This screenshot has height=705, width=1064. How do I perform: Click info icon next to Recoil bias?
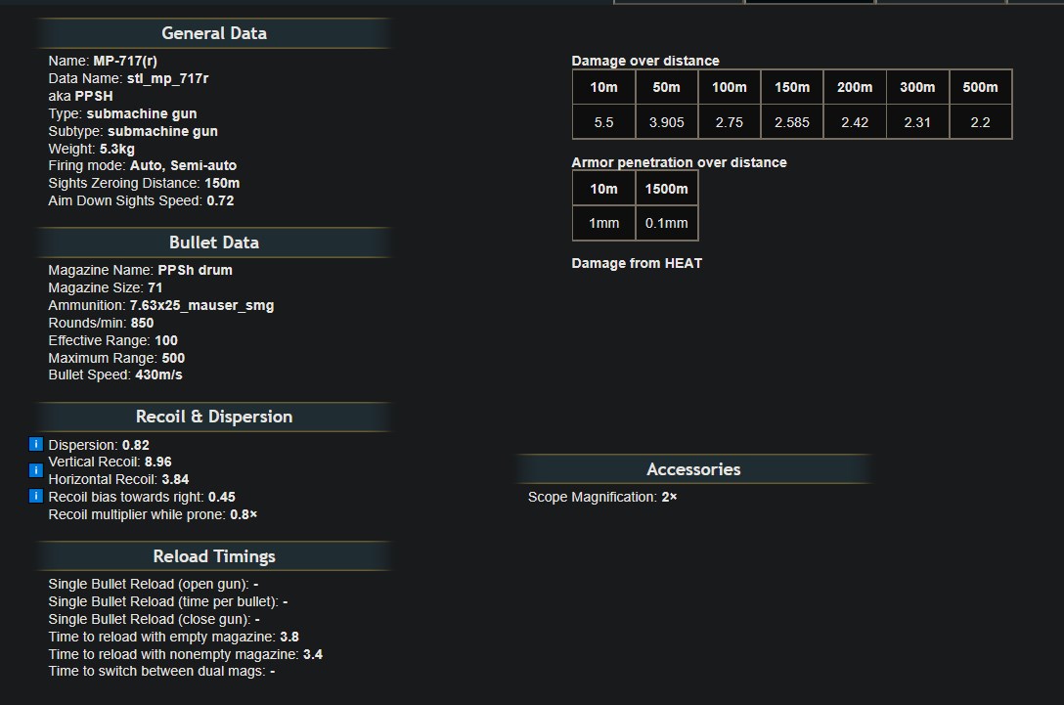37,497
